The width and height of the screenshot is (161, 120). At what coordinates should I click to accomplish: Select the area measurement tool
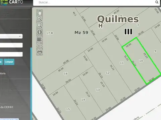40,39
